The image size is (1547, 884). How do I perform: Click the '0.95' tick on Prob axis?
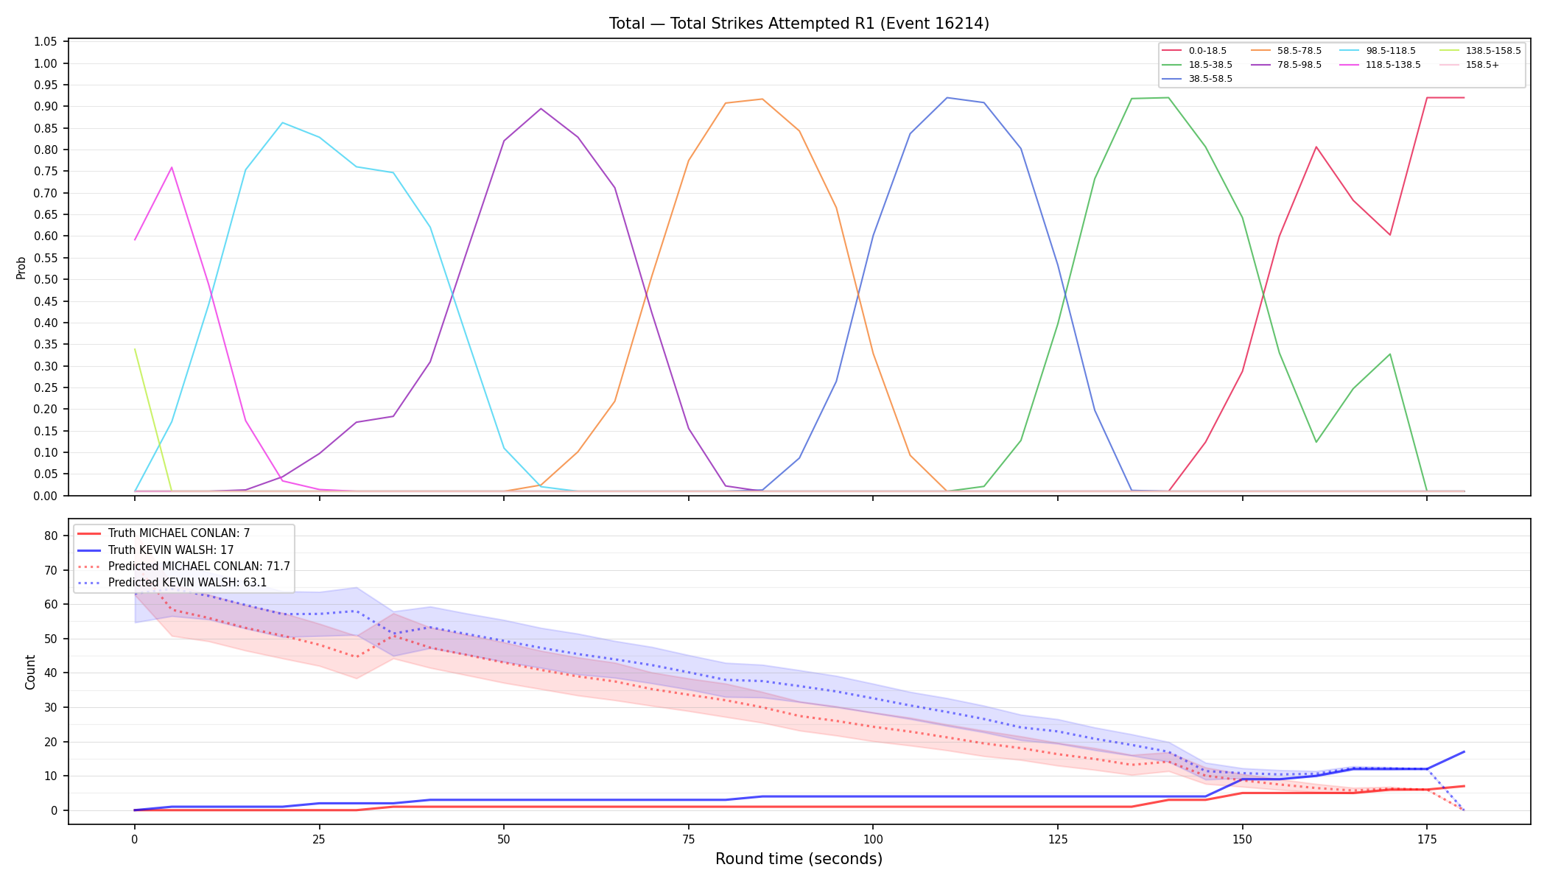[x=46, y=85]
